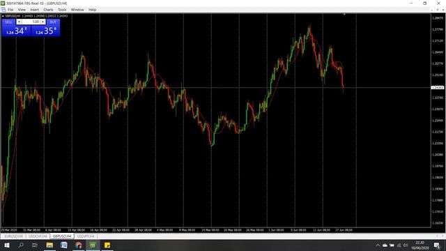This screenshot has width=446, height=251.
Task: Click the network signal tray icon
Action: click(399, 245)
